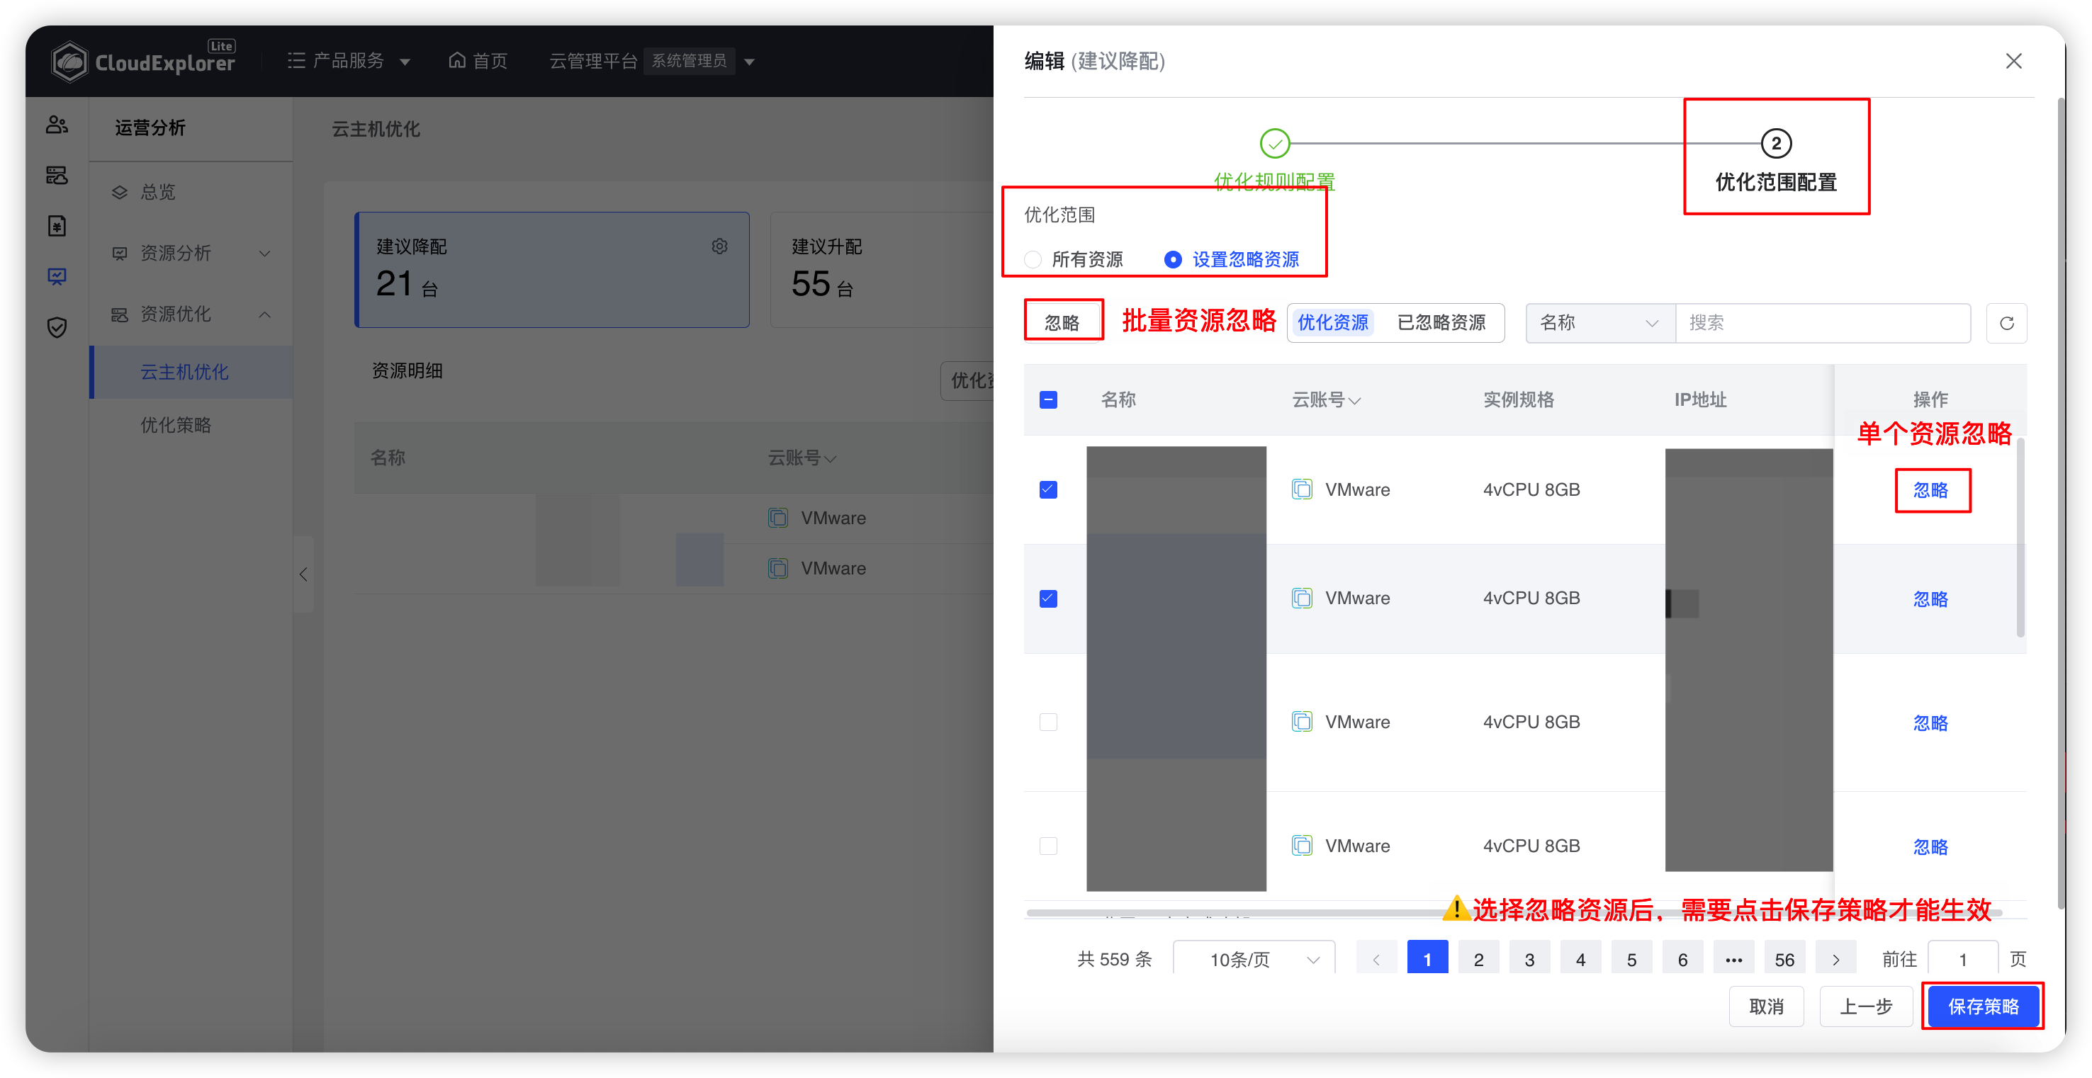Viewport: 2092px width, 1078px height.
Task: Click VMware icon in first dialog row
Action: pos(1302,489)
